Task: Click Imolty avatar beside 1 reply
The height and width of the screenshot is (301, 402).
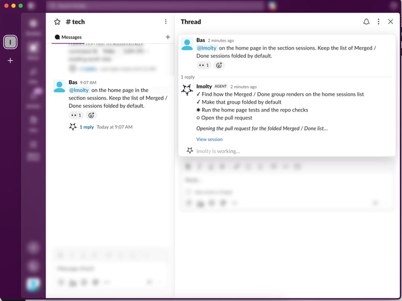Action: (73, 127)
